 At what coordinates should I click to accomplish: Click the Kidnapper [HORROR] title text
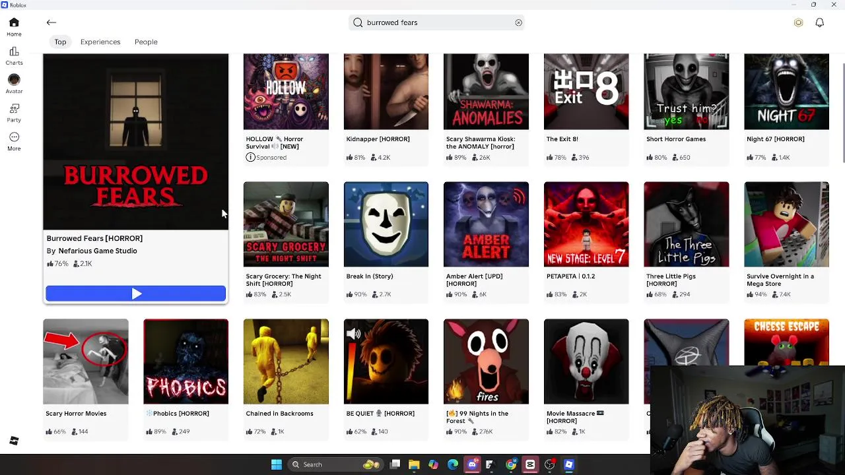pos(378,139)
